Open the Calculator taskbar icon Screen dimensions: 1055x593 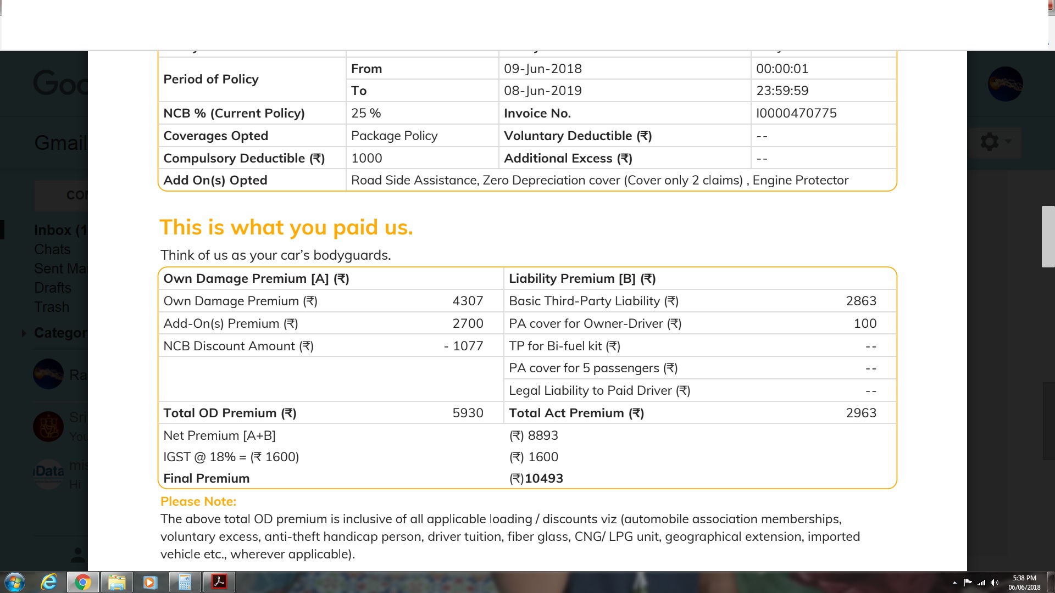(x=185, y=582)
